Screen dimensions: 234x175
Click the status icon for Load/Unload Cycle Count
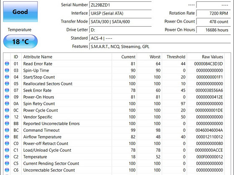[x=7, y=150]
